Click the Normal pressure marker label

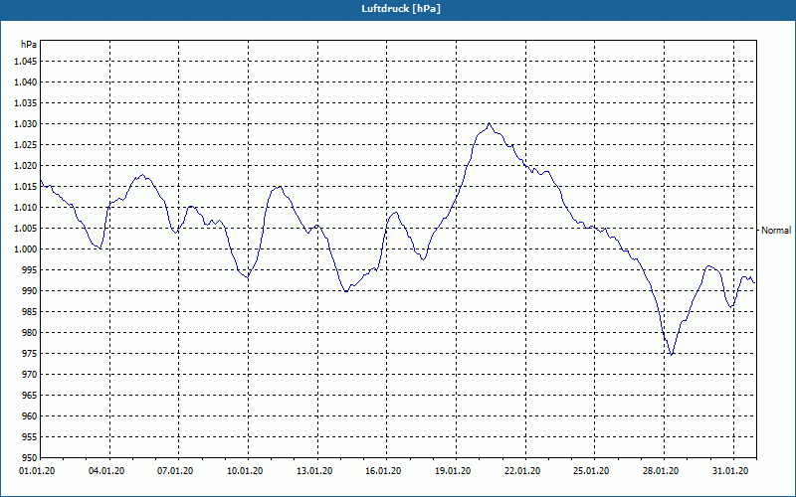[776, 231]
